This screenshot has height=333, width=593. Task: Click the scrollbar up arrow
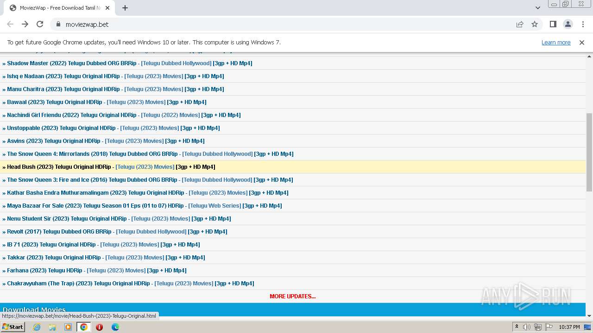point(589,56)
